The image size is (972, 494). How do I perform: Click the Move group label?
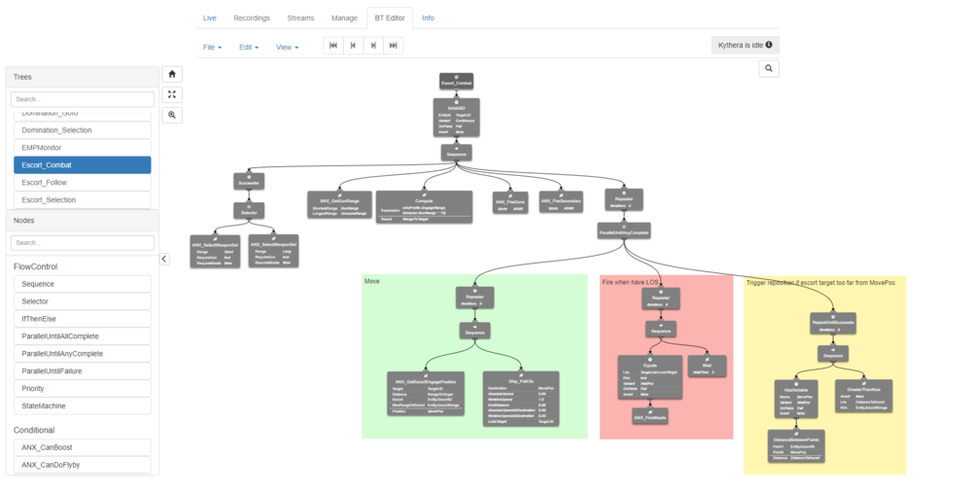pyautogui.click(x=372, y=281)
